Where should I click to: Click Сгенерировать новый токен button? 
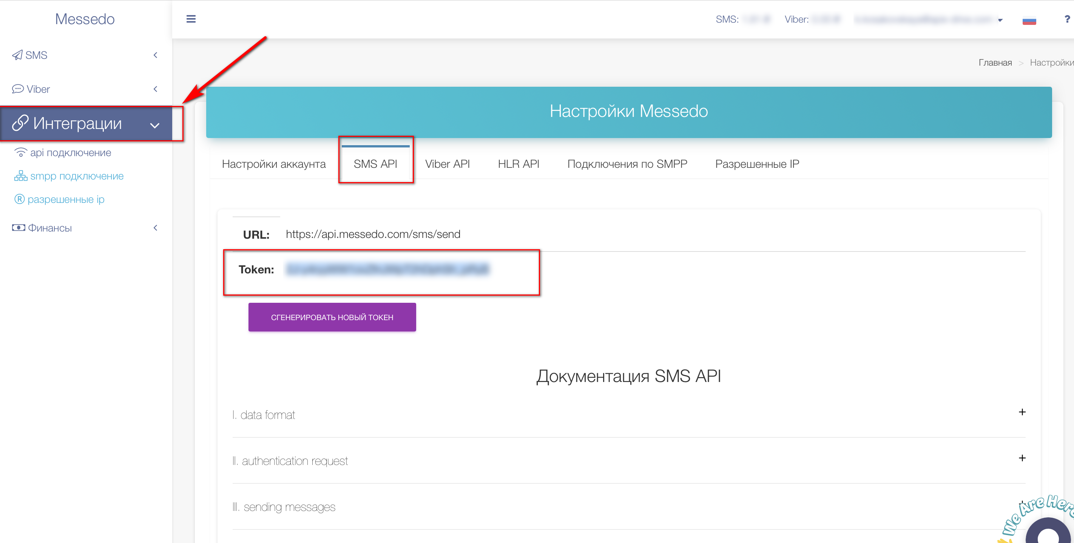point(332,317)
